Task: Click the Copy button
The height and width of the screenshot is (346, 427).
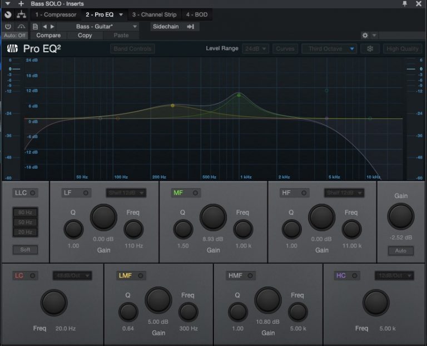Action: (85, 35)
